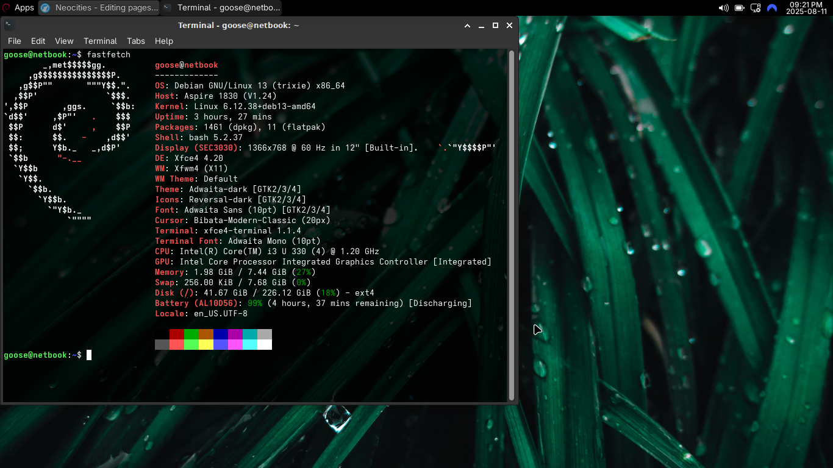
Task: Click the CPU 'Intel(R) Core(TM) i3' line
Action: pyautogui.click(x=267, y=252)
